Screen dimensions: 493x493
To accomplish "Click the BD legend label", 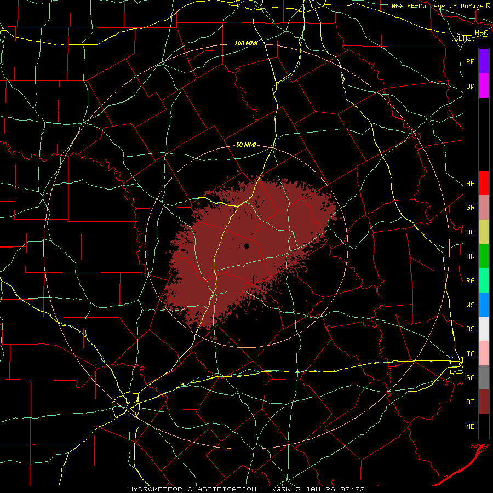I will click(471, 232).
